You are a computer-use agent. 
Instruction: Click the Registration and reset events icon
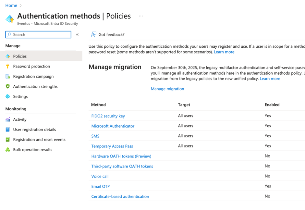point(8,140)
